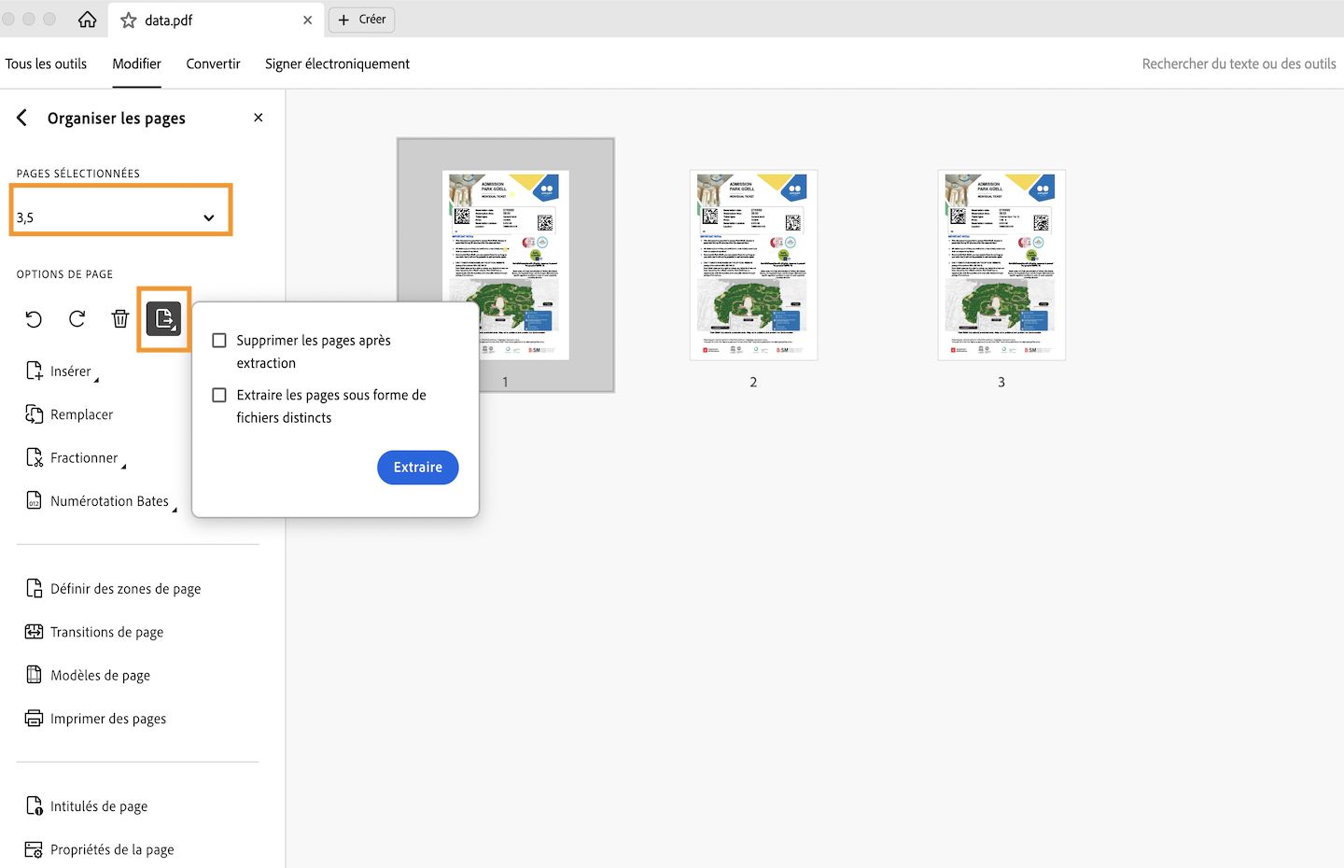
Task: Open Intitulés de page
Action: coord(98,805)
